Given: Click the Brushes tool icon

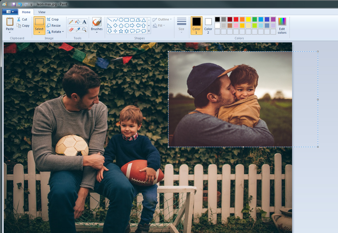Looking at the screenshot, I should click(x=97, y=22).
